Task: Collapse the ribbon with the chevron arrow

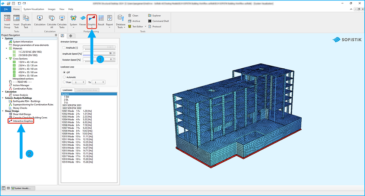Action: pyautogui.click(x=351, y=9)
